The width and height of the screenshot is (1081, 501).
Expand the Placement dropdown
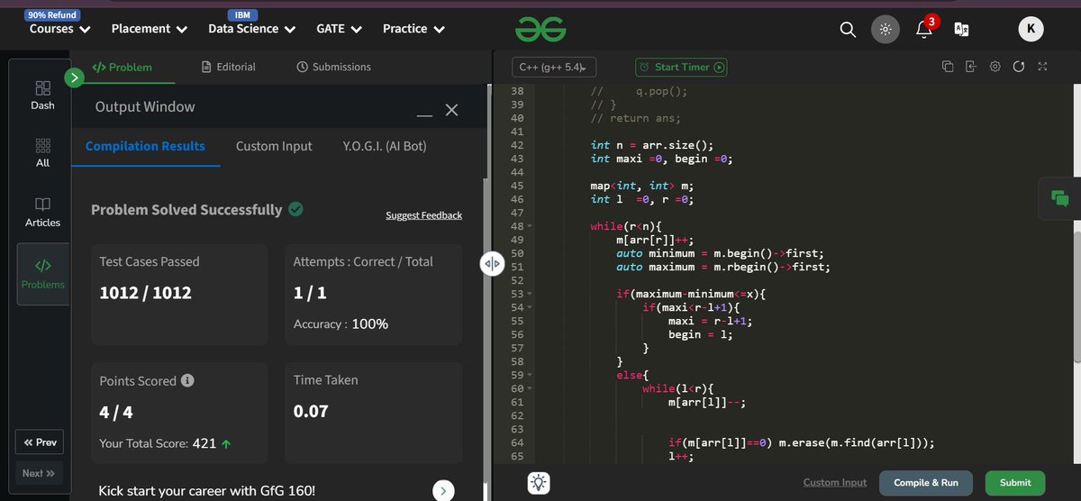click(x=150, y=29)
